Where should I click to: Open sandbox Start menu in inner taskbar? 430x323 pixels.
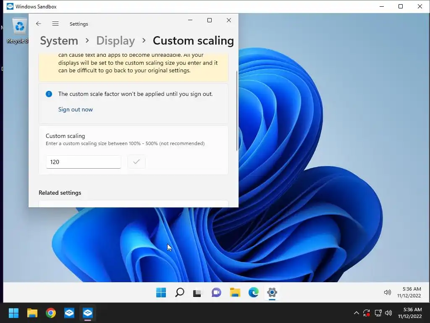click(161, 293)
